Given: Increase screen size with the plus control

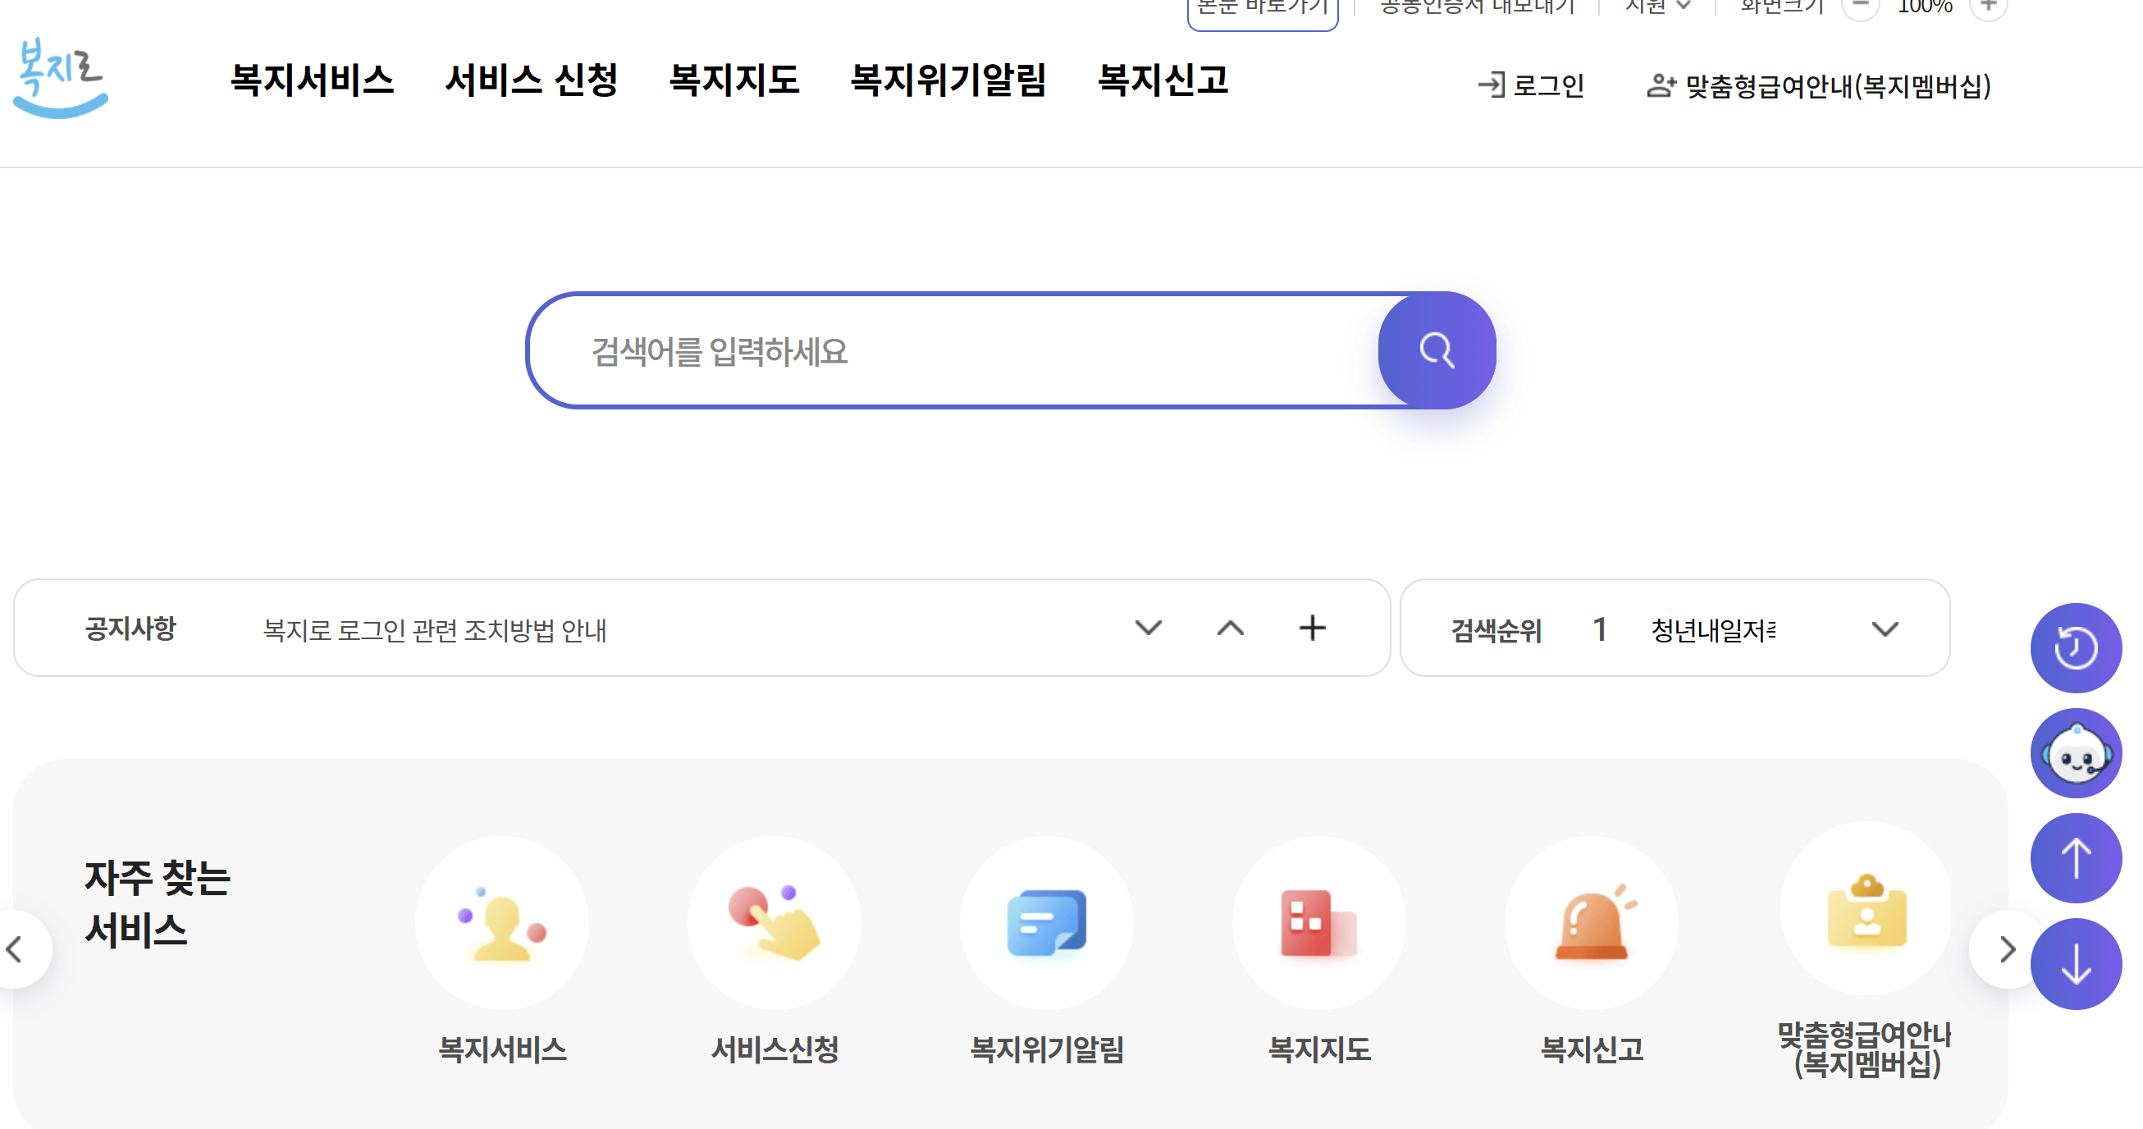Looking at the screenshot, I should [1990, 7].
